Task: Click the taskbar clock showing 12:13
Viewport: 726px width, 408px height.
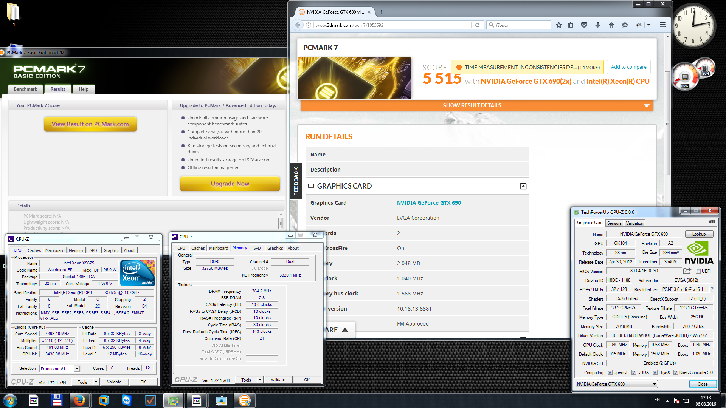Action: tap(706, 401)
